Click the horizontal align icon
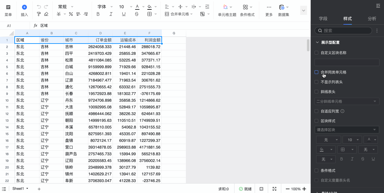Viewport: 384px width, 193px height. point(167,7)
